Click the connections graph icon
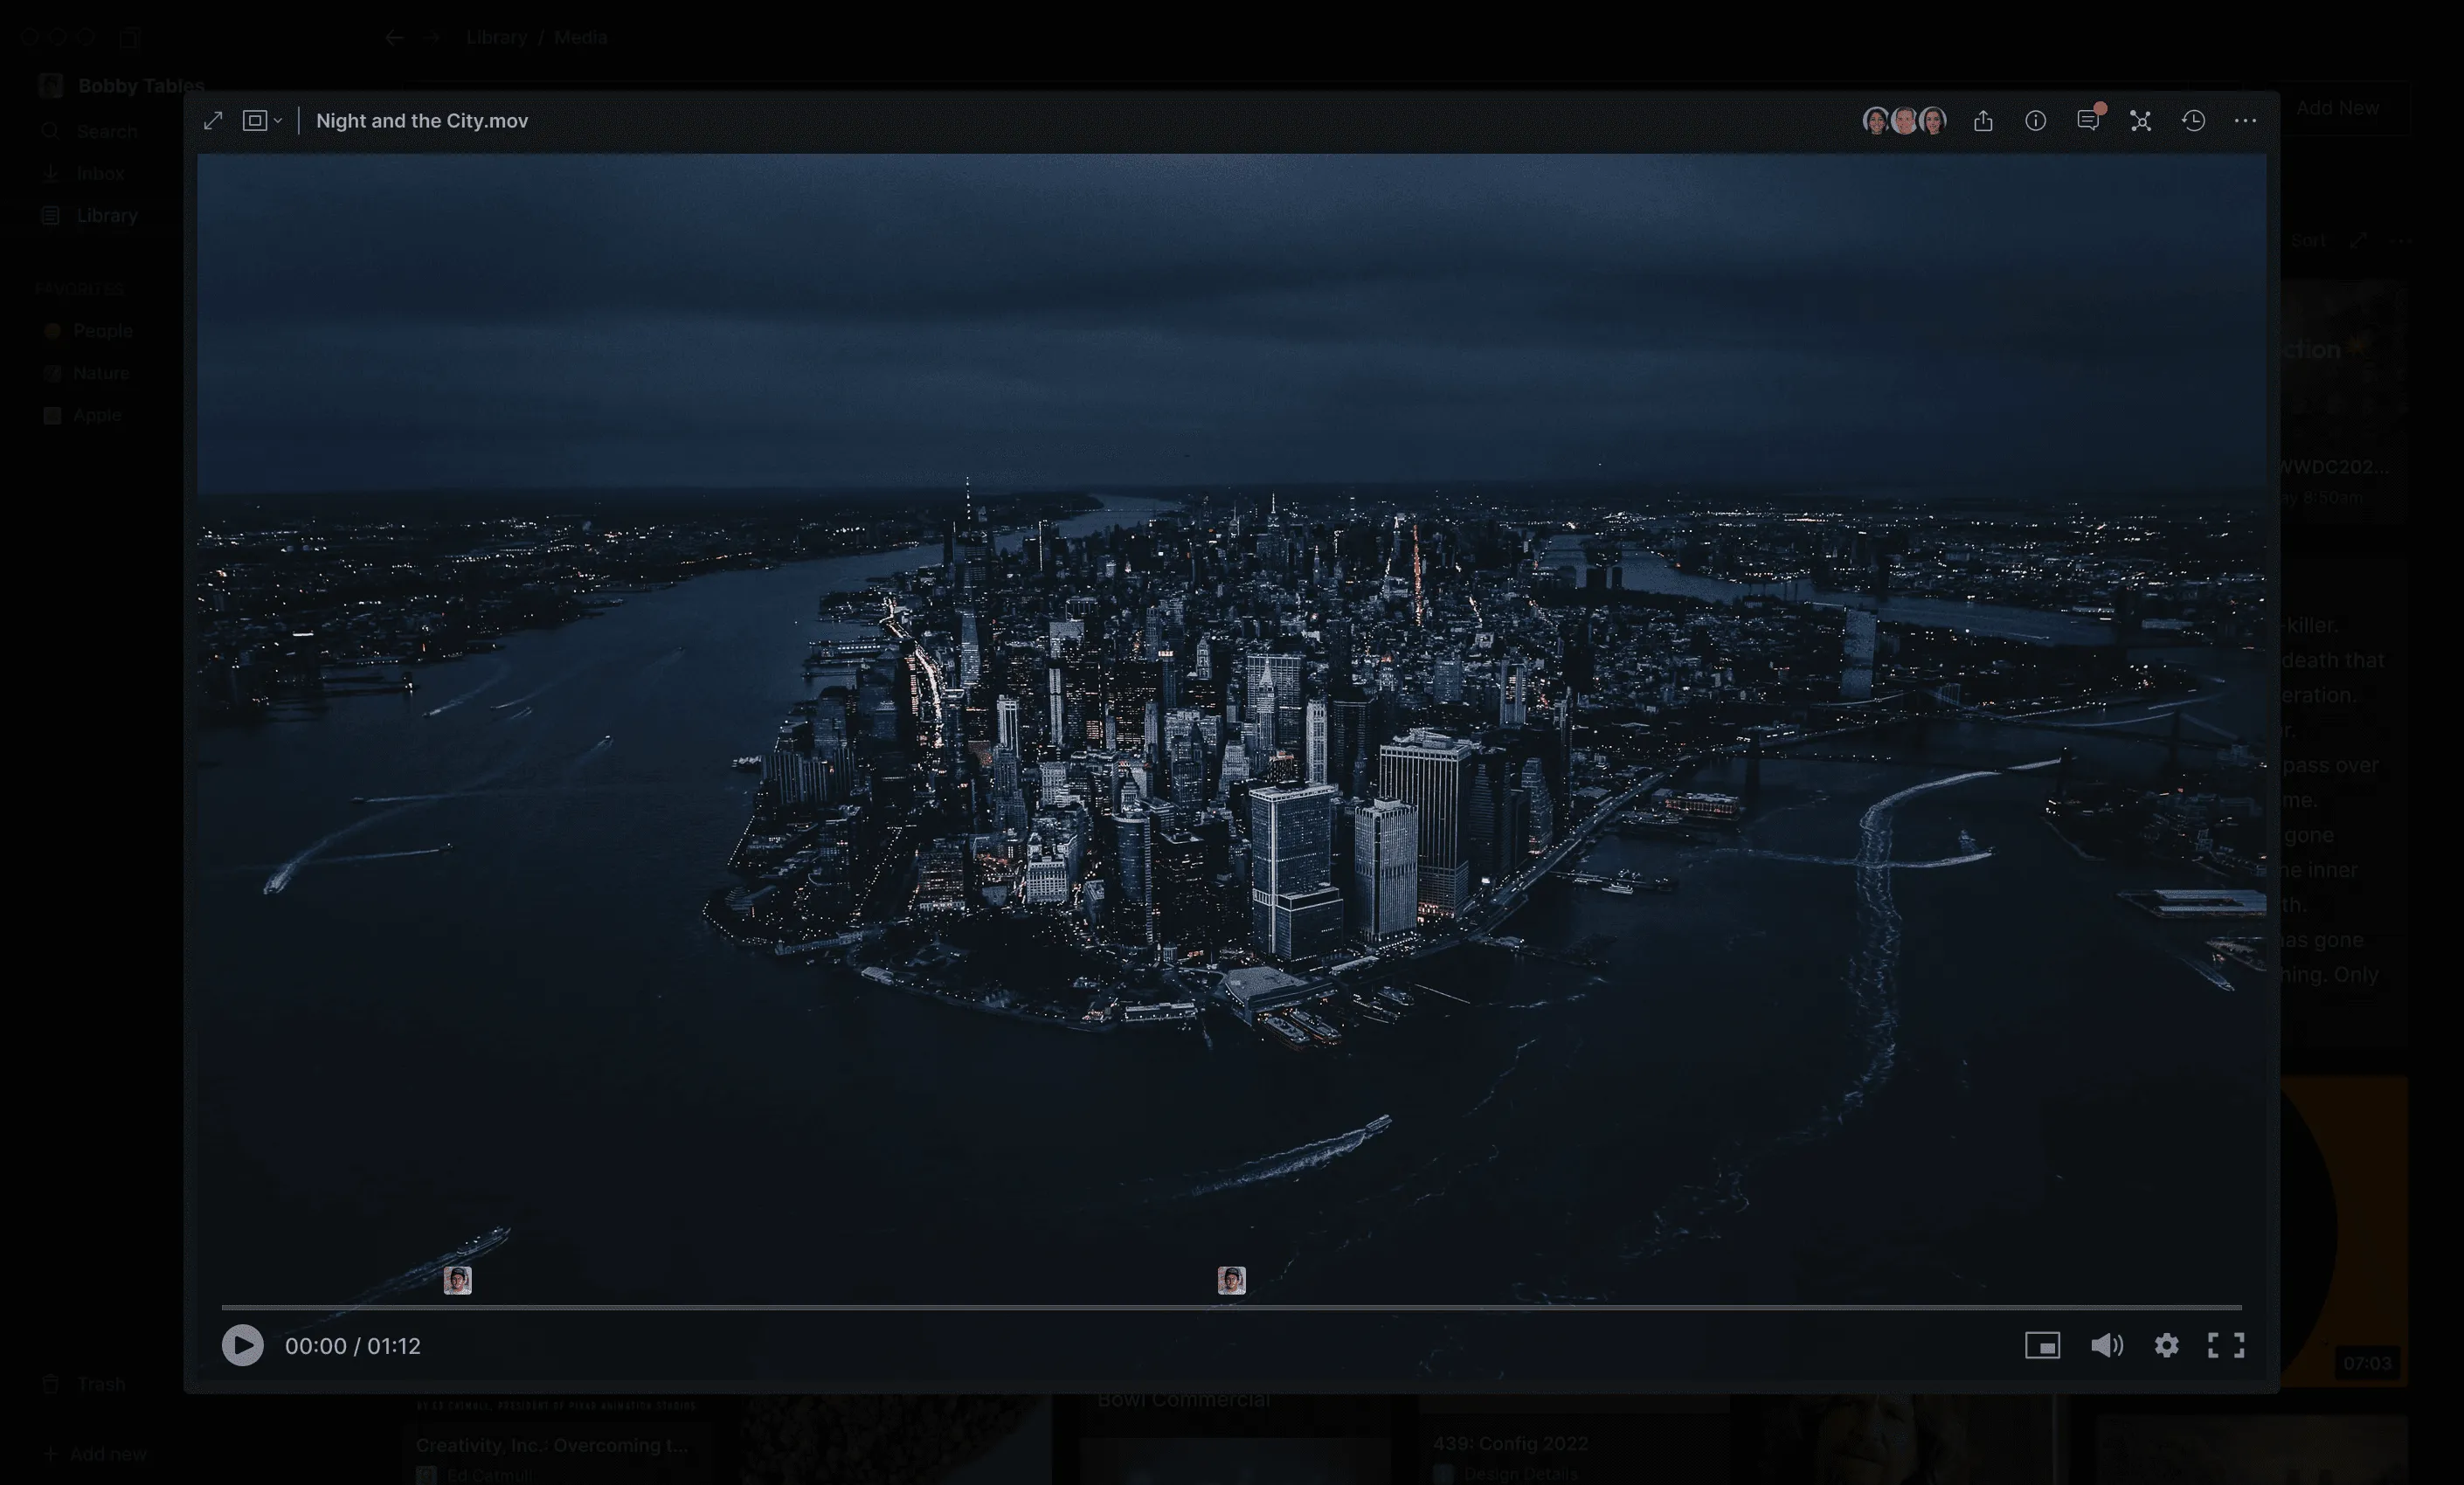The width and height of the screenshot is (2464, 1485). tap(2140, 121)
